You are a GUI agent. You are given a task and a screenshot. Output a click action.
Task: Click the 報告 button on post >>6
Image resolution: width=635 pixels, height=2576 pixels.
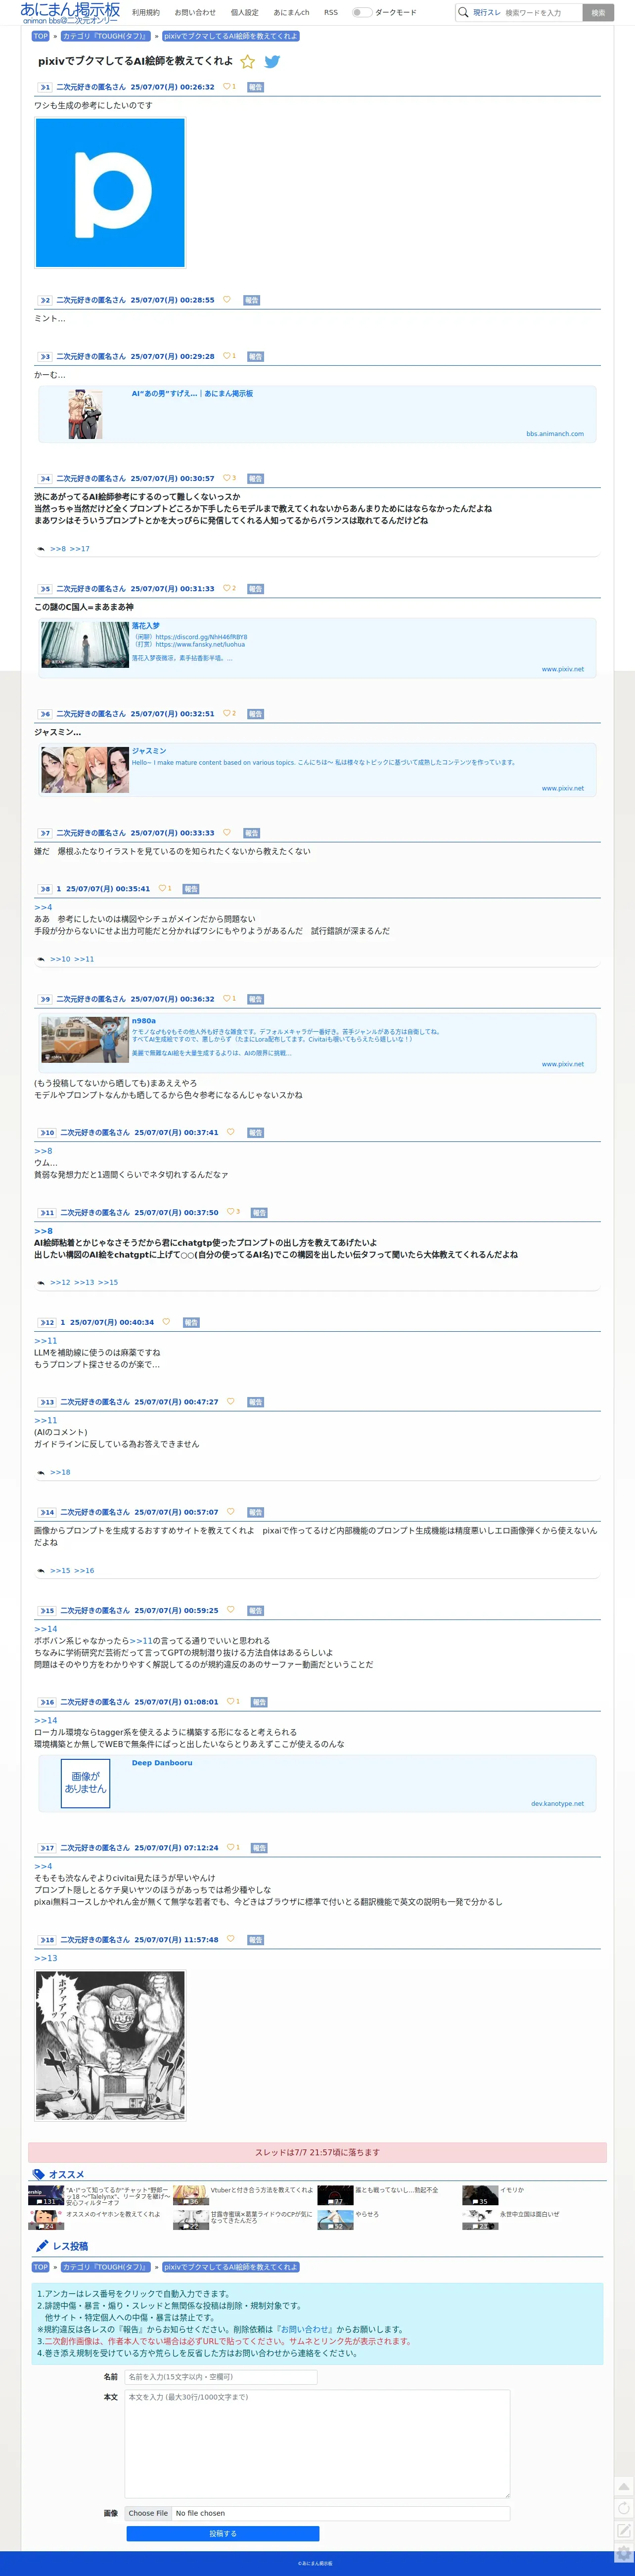point(255,714)
